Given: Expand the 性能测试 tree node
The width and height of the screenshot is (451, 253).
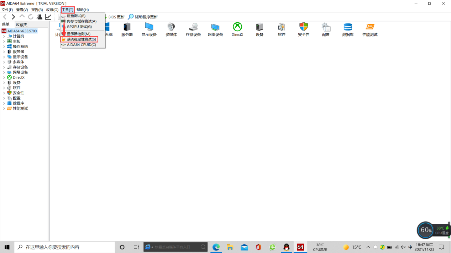Looking at the screenshot, I should coord(4,109).
